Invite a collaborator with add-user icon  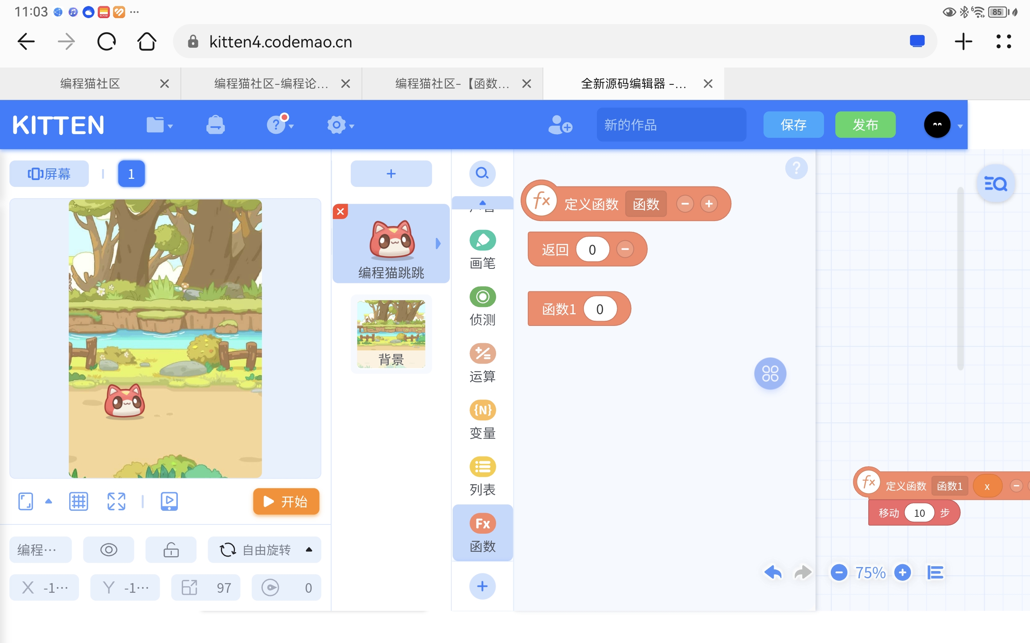pyautogui.click(x=560, y=125)
